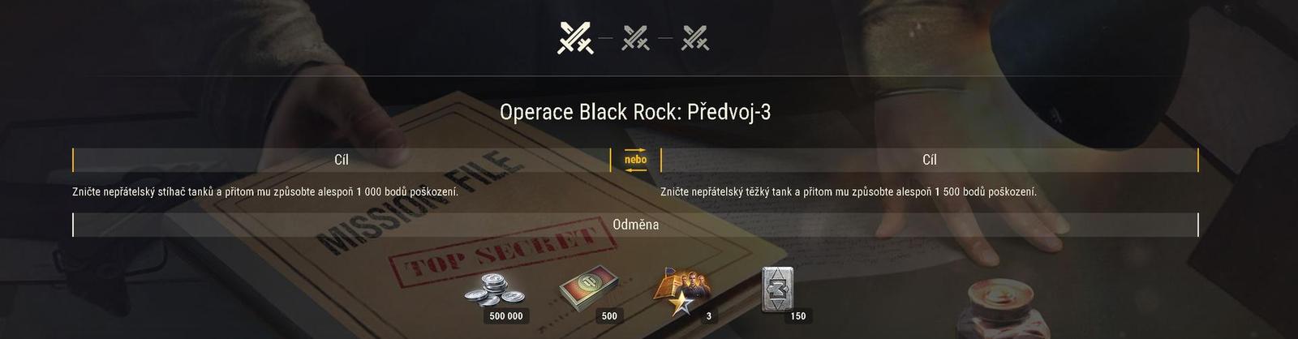Select the second crossed-swords stage icon

coord(635,37)
